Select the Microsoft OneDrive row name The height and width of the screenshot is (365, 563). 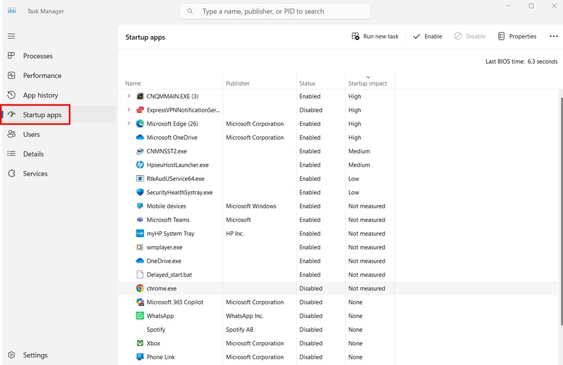click(172, 137)
